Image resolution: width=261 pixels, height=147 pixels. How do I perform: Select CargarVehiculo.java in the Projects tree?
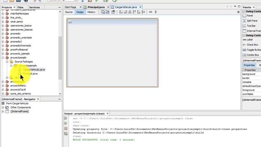pyautogui.click(x=34, y=70)
